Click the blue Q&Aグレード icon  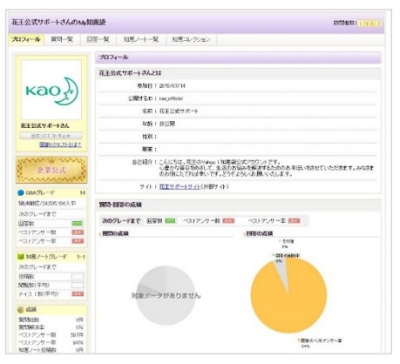pos(21,192)
